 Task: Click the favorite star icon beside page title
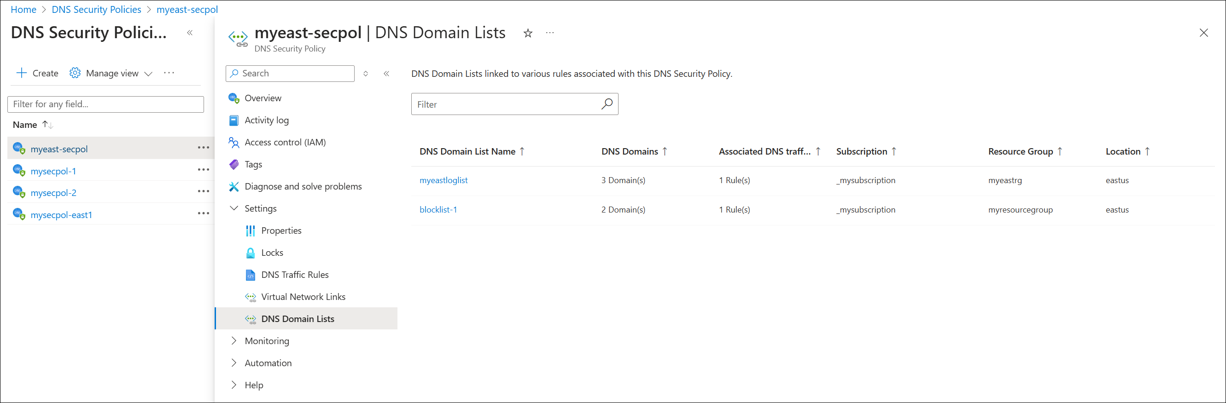[x=528, y=33]
